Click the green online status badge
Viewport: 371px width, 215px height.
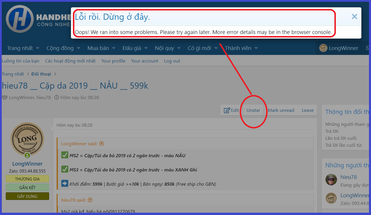(27, 155)
